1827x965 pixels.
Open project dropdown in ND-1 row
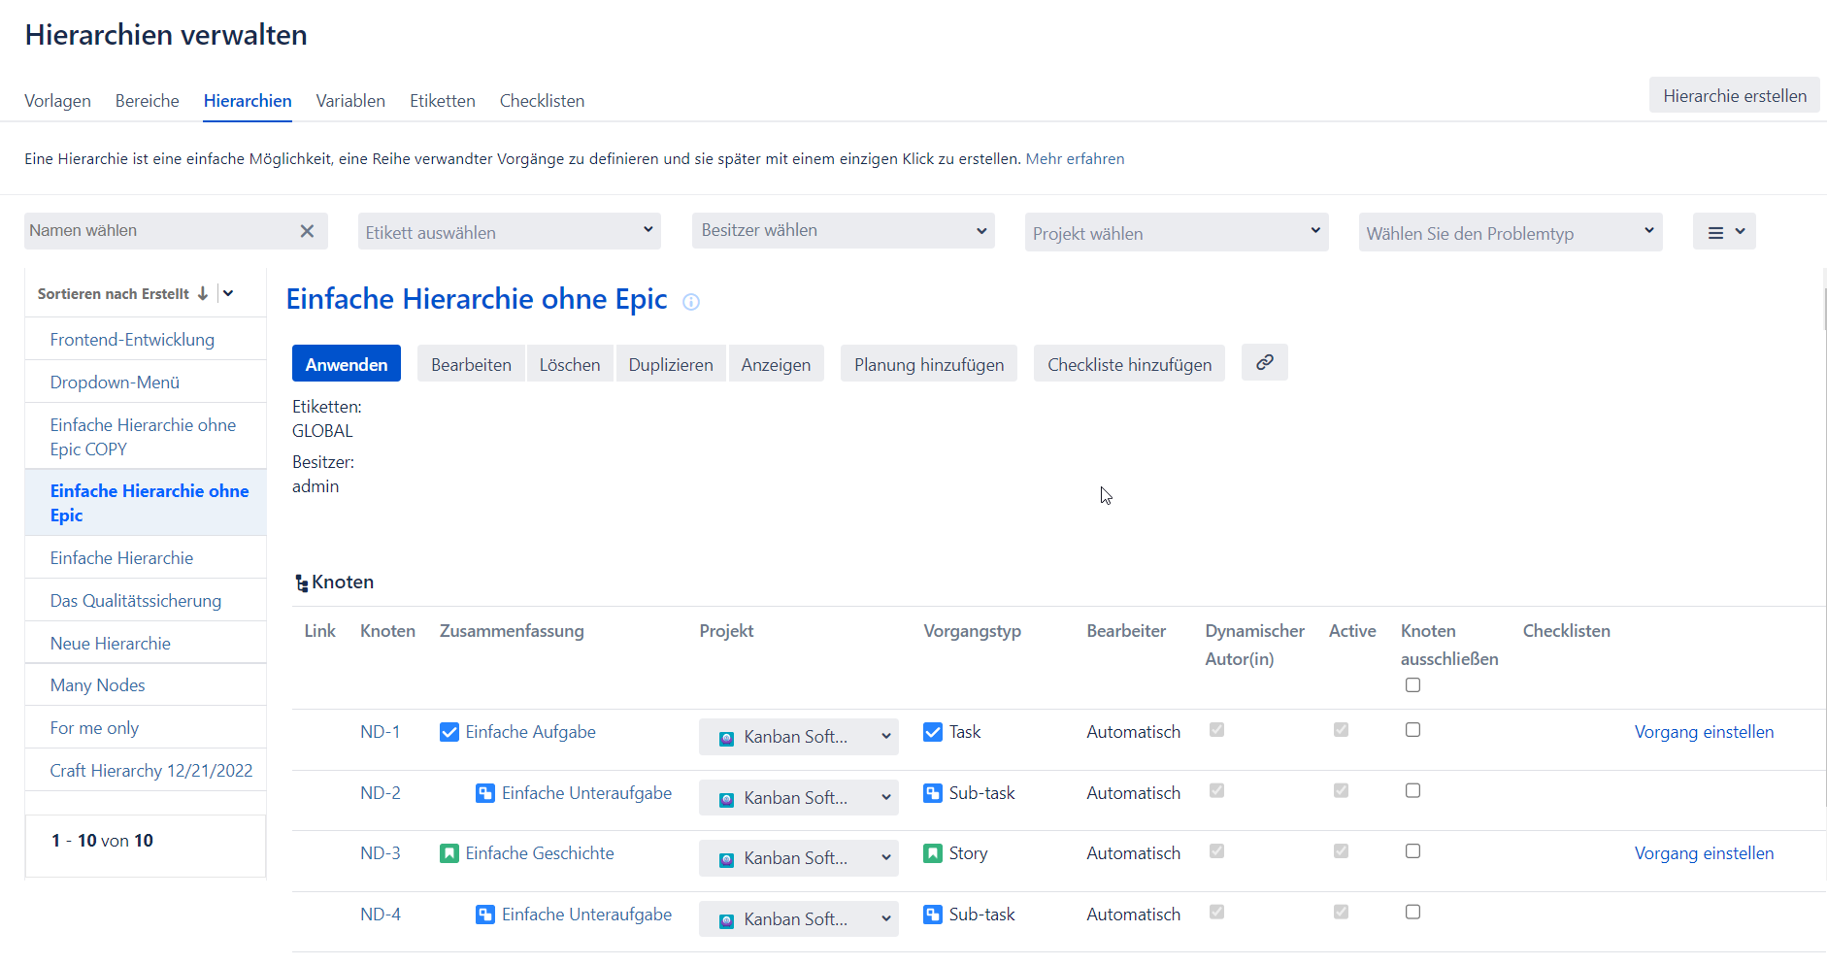tap(798, 737)
